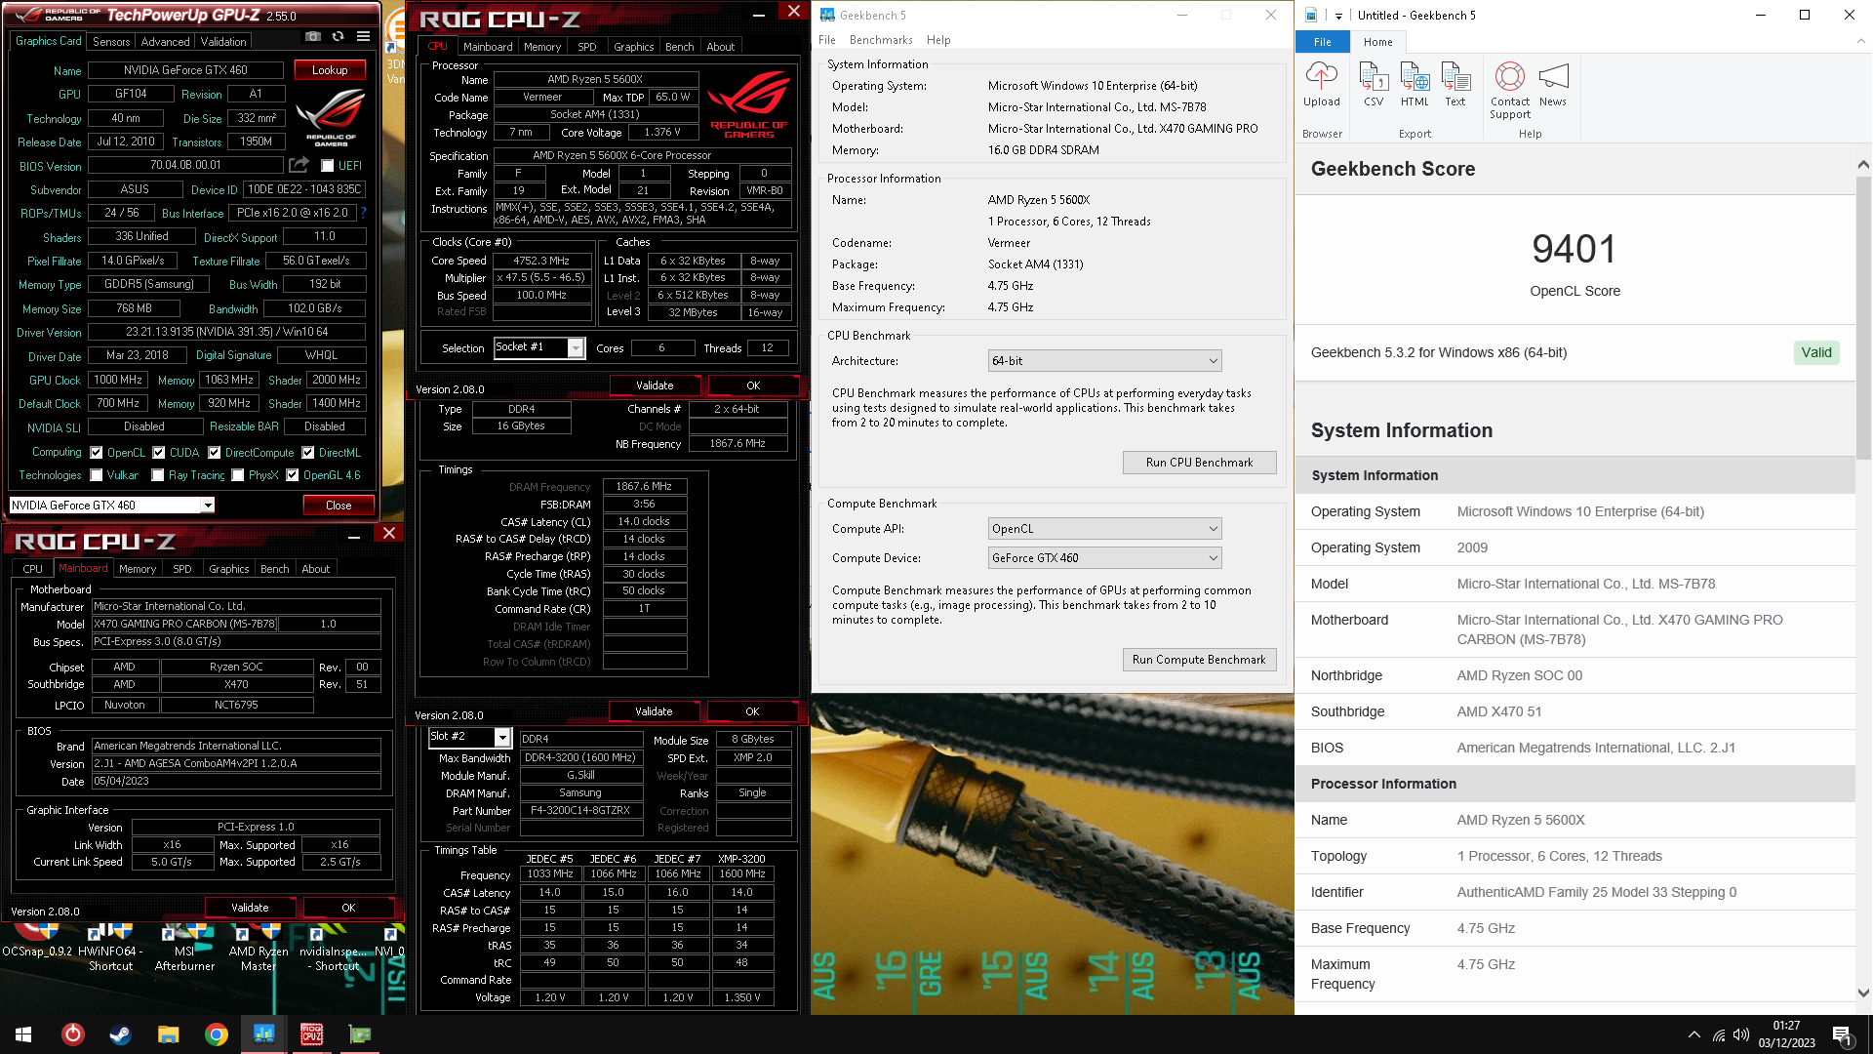This screenshot has width=1873, height=1054.
Task: Switch to Advanced tab in GPU-Z
Action: click(x=165, y=42)
